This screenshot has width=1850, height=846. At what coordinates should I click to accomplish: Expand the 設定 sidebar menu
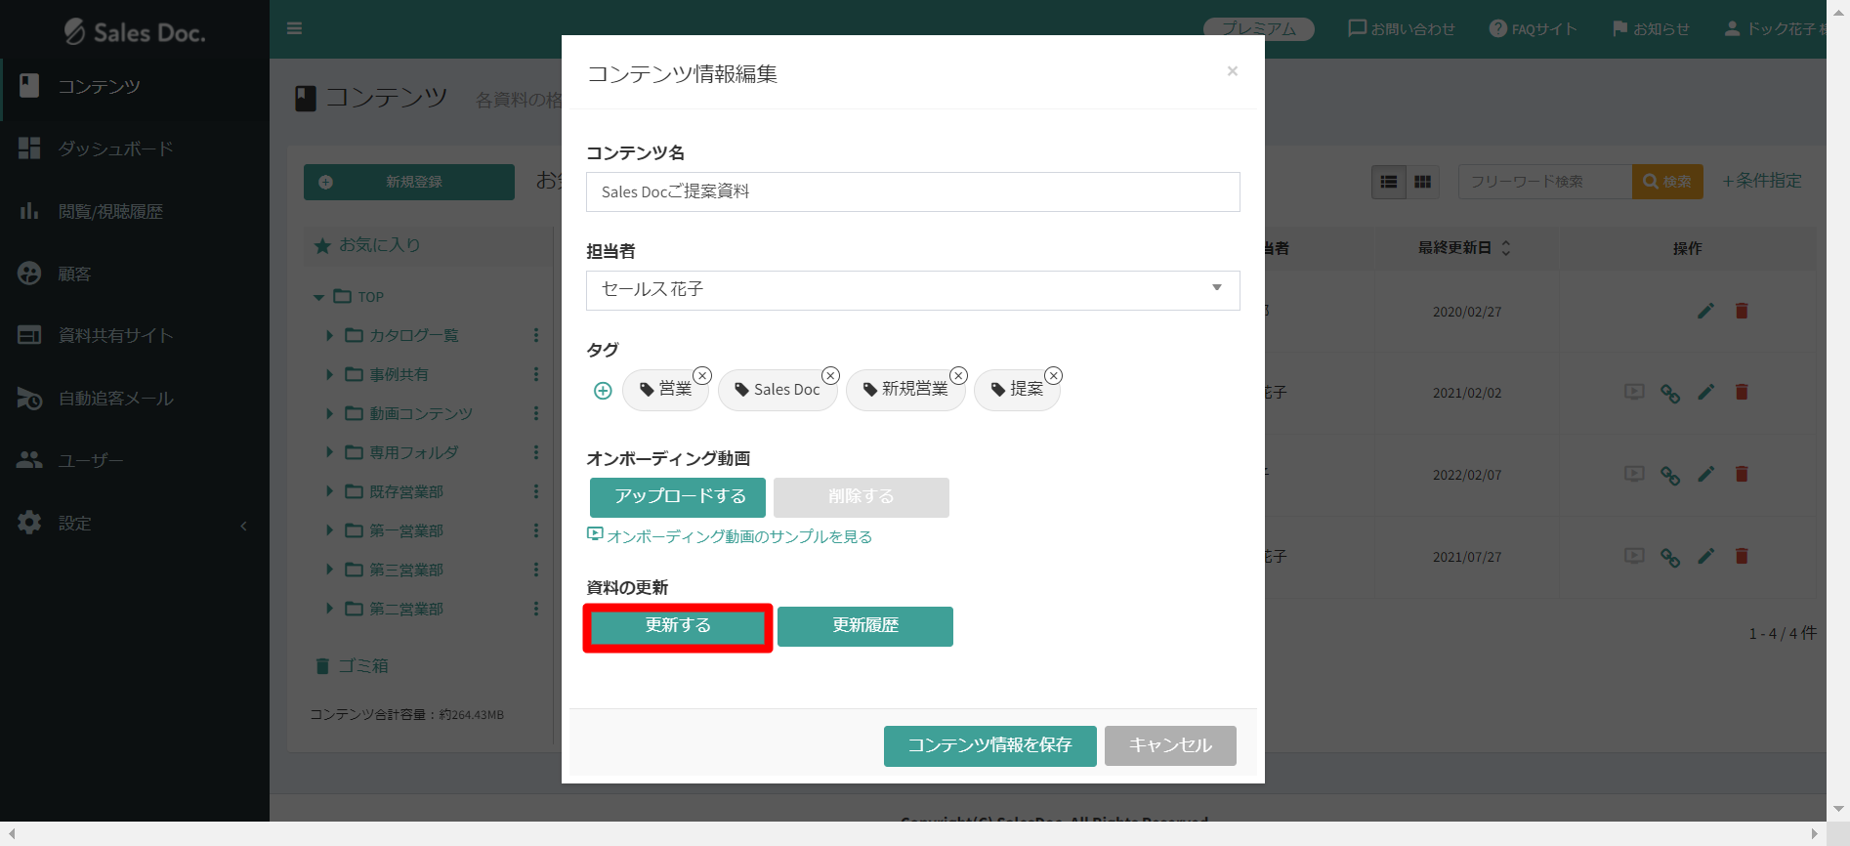click(x=135, y=523)
